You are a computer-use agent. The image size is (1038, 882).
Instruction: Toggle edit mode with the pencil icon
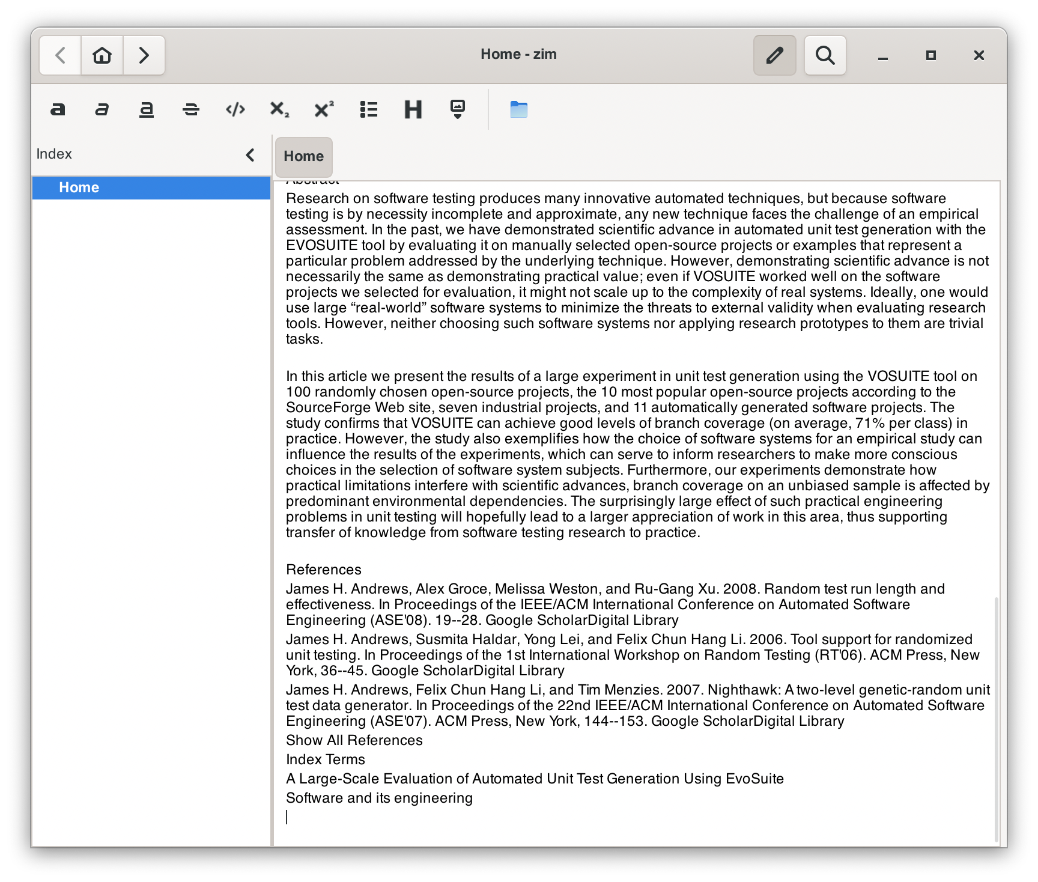pos(774,55)
